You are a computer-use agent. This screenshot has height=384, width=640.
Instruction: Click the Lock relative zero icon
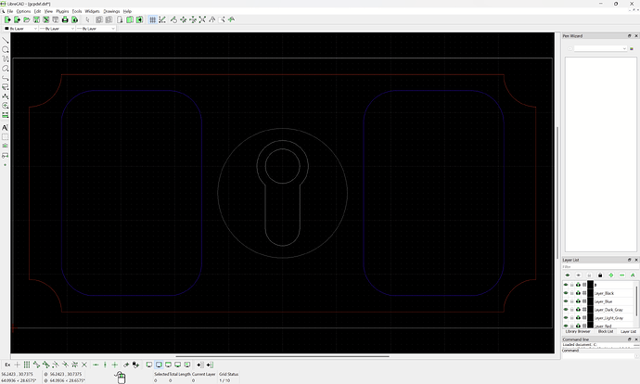point(135,365)
